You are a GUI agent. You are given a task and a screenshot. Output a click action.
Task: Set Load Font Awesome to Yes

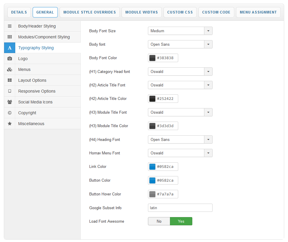(x=181, y=221)
